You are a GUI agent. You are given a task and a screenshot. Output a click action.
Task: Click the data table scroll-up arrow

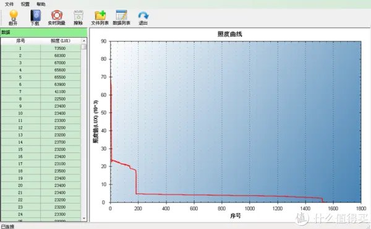click(84, 41)
